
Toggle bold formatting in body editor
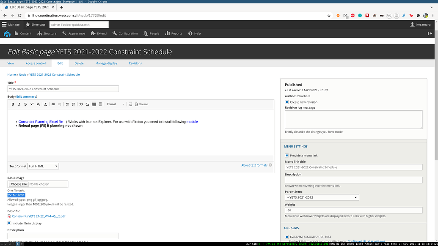point(13,104)
